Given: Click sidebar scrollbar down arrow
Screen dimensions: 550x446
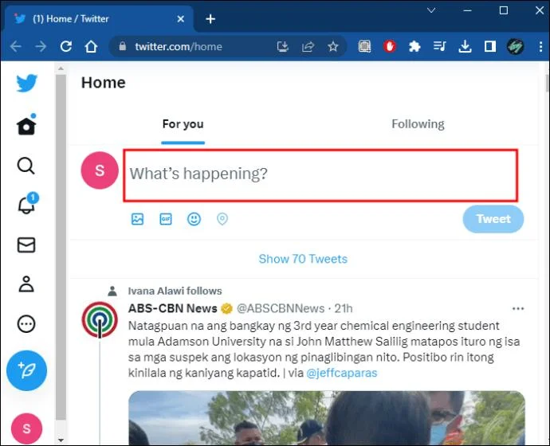Looking at the screenshot, I should pos(61,440).
